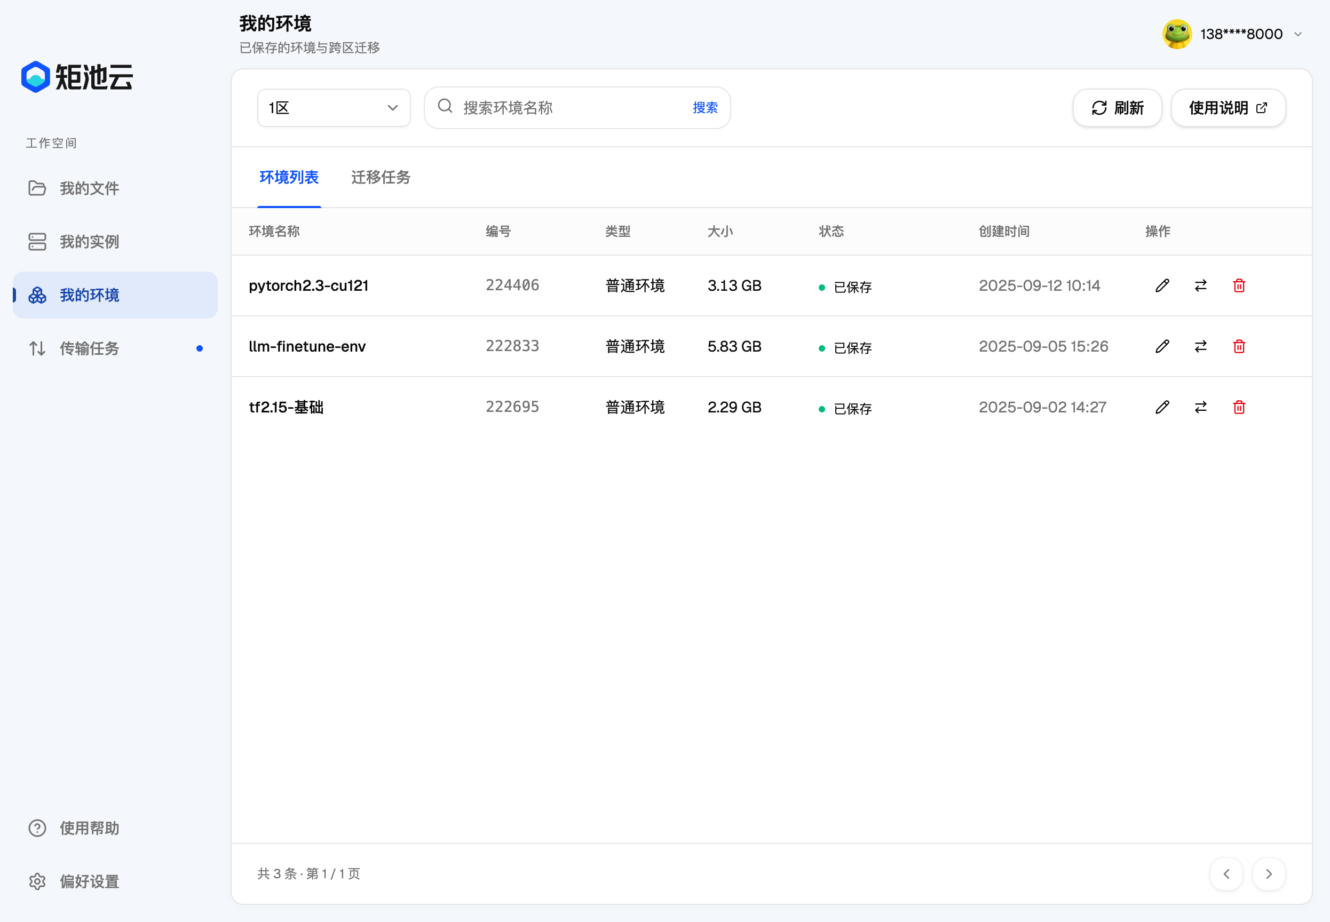
Task: Click the magnifier icon in search box
Action: click(445, 107)
